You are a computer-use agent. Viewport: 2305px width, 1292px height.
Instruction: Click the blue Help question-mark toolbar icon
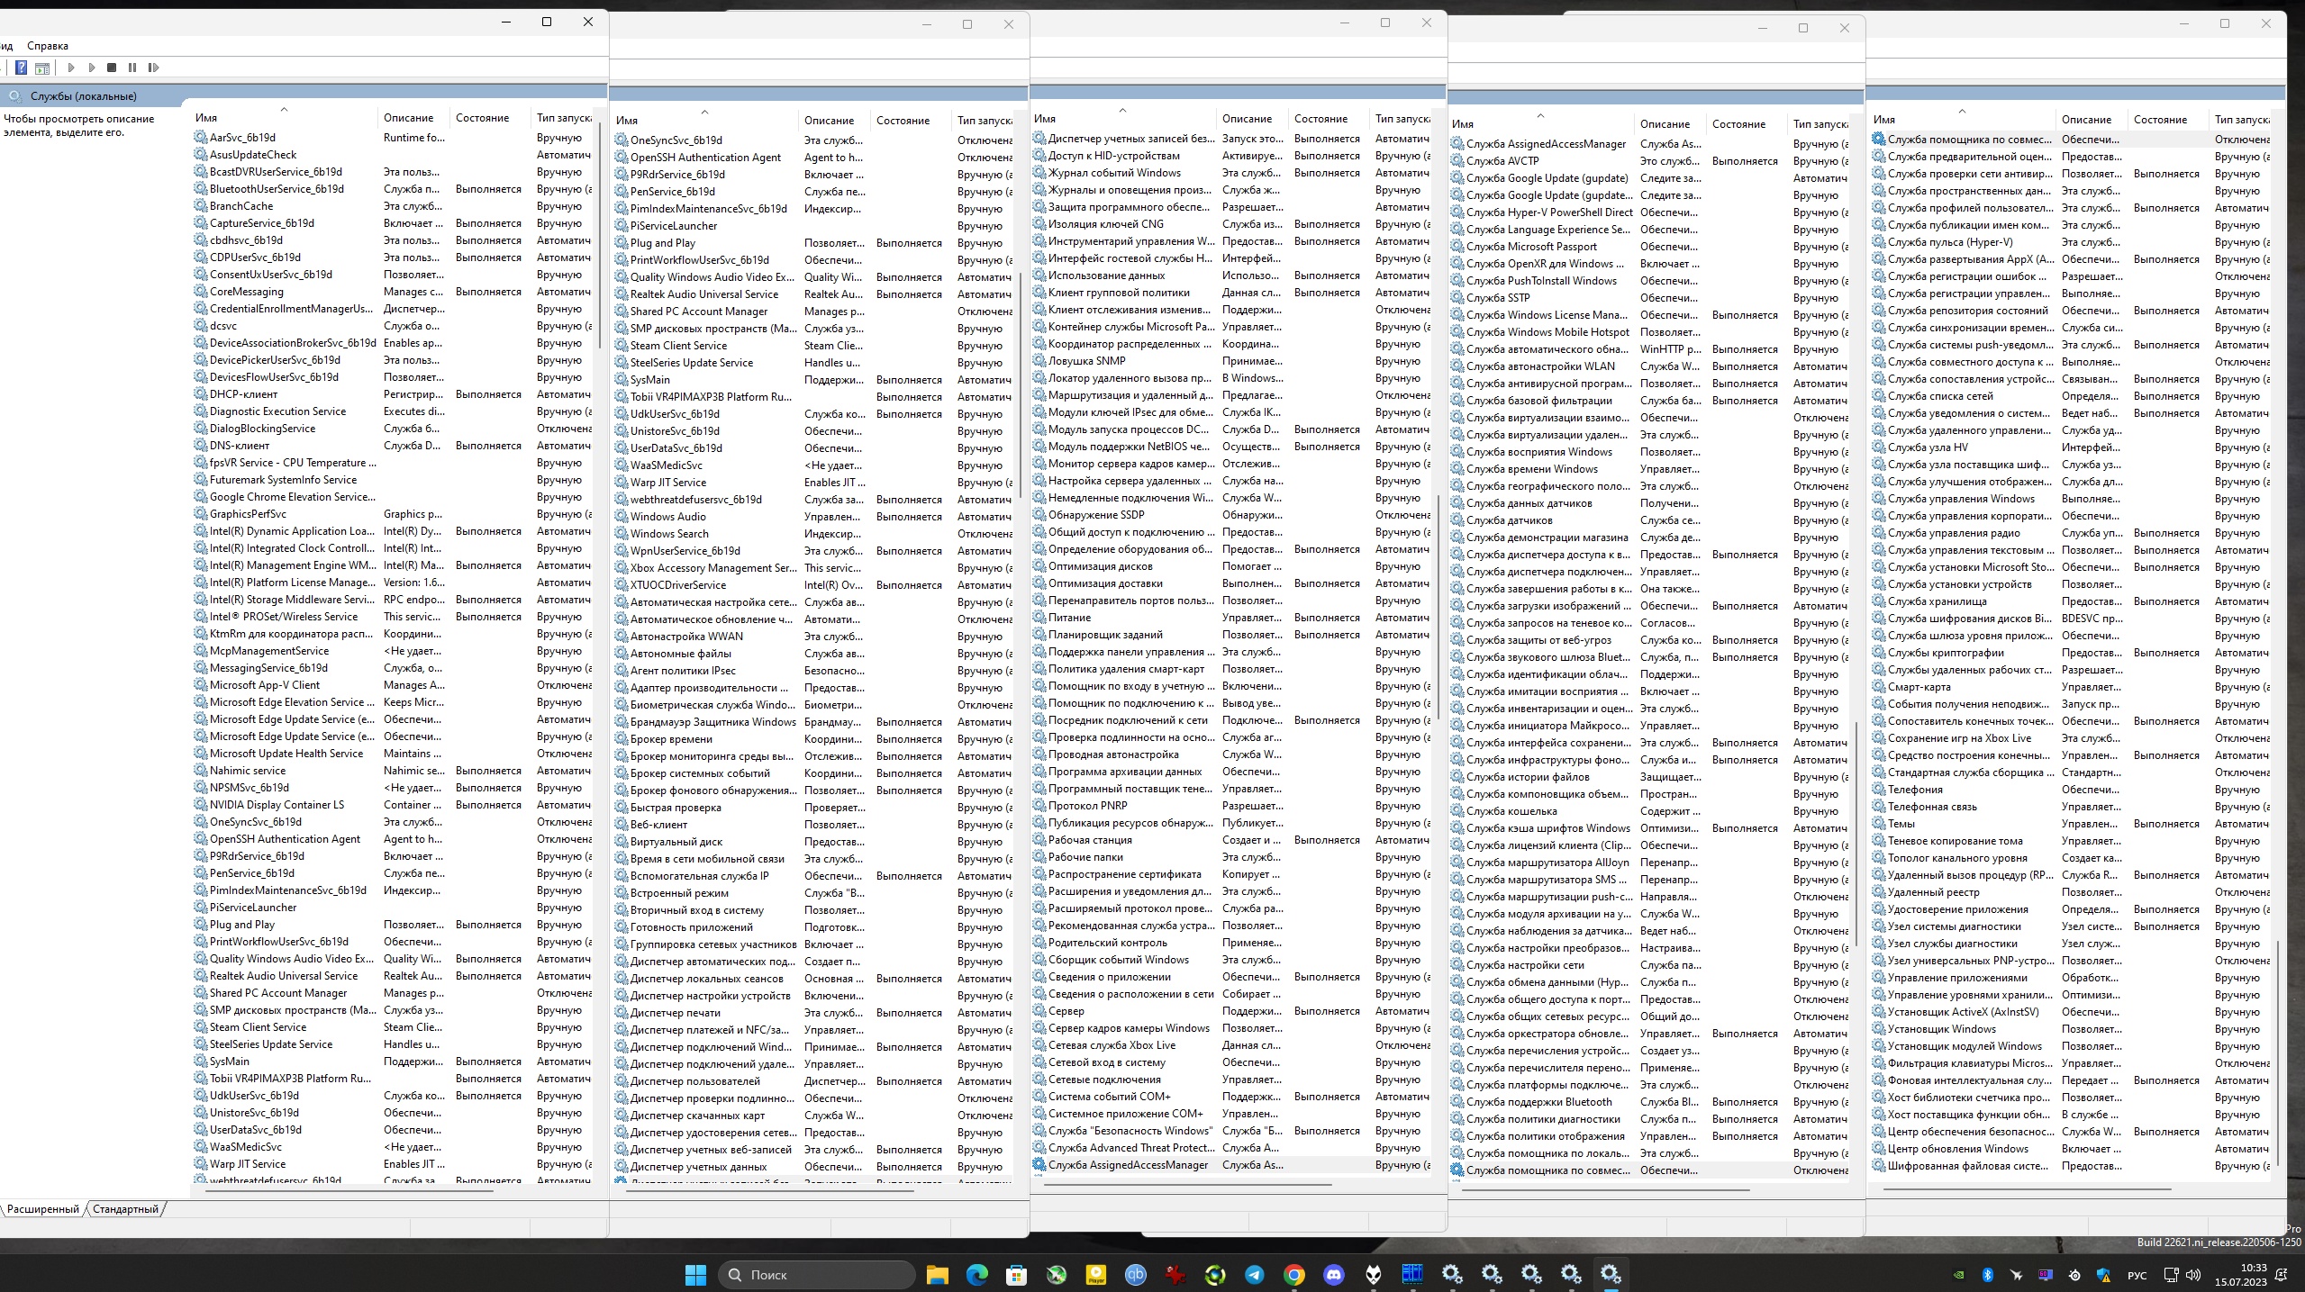(x=22, y=68)
